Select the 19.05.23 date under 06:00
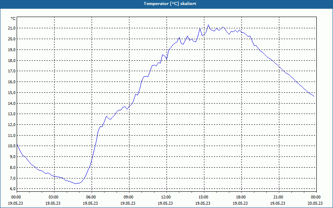Image resolution: width=333 pixels, height=208 pixels. coord(90,203)
